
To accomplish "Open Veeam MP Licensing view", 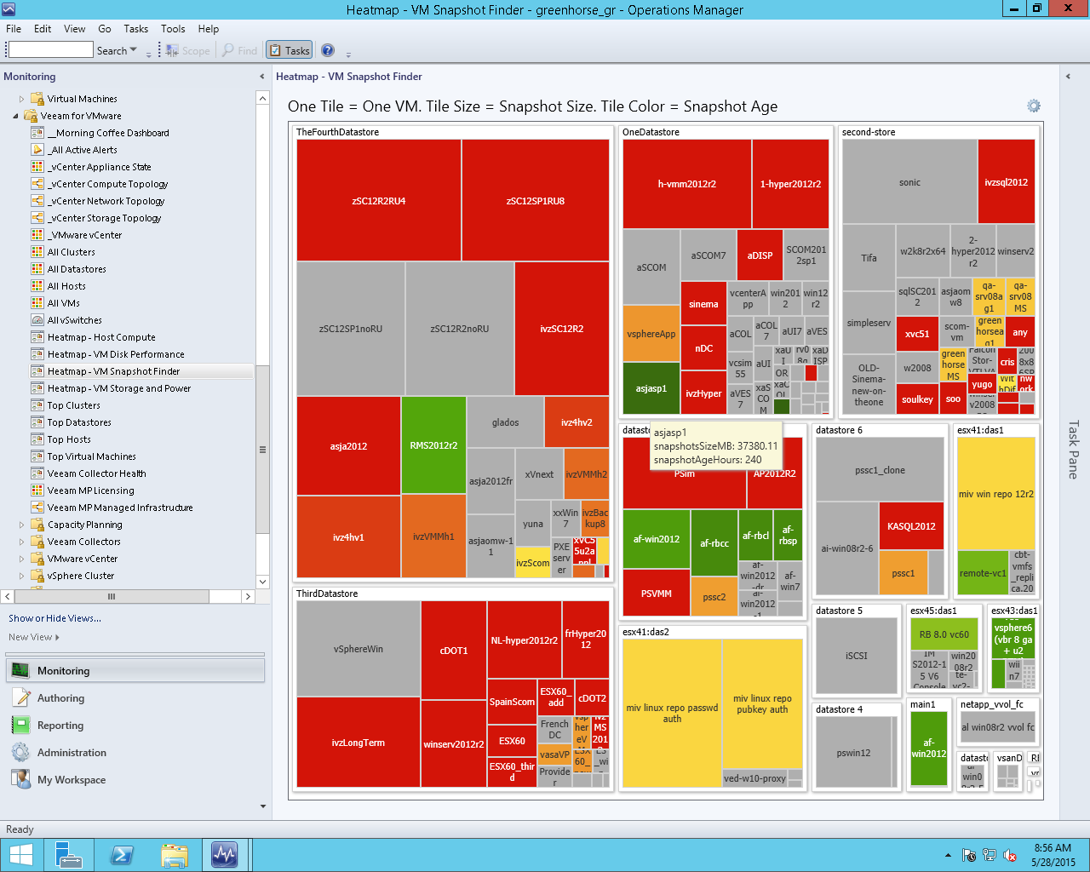I will click(91, 490).
